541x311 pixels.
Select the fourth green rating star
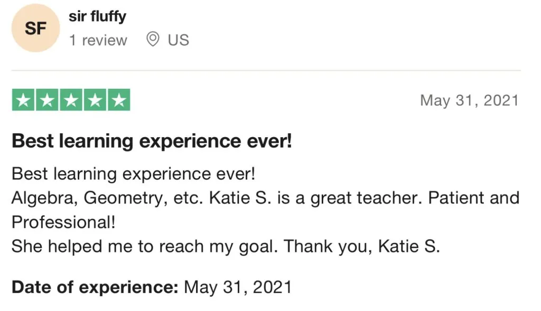pos(95,100)
